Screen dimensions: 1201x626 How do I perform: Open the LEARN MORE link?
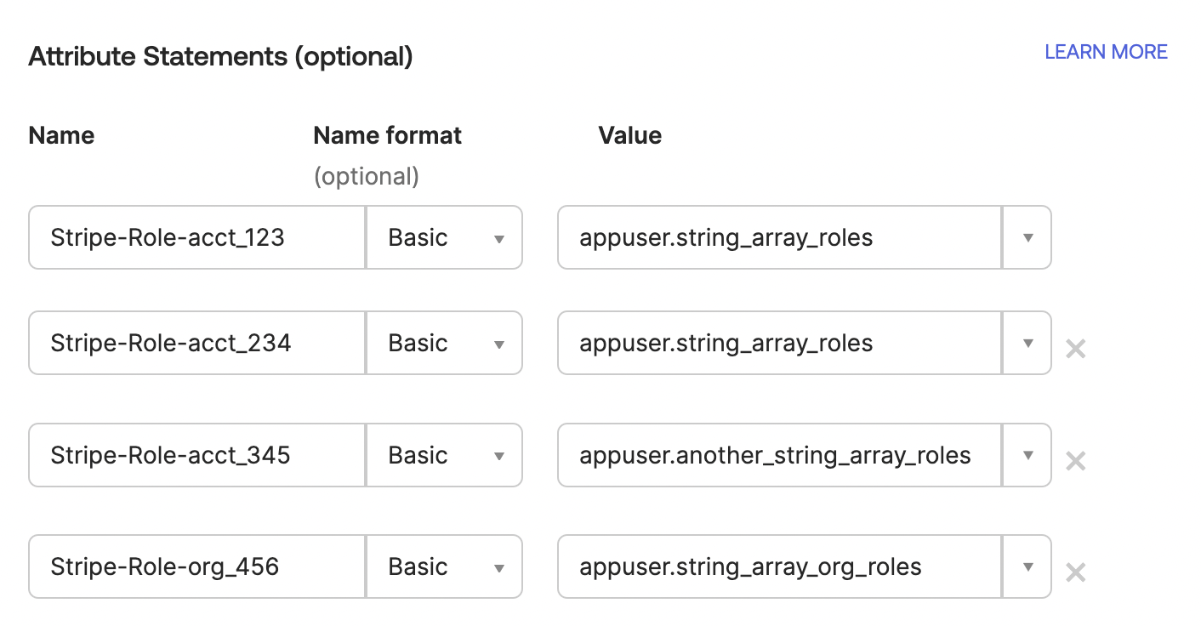coord(1106,52)
